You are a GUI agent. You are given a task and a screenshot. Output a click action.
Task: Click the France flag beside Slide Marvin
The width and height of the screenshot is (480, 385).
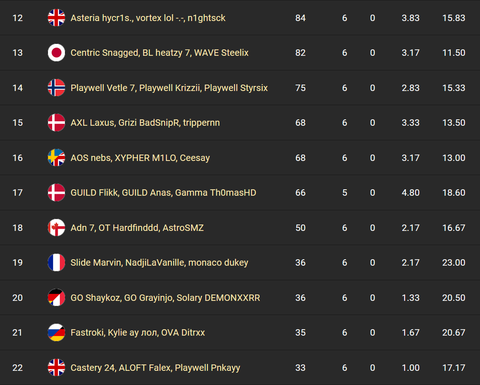56,262
